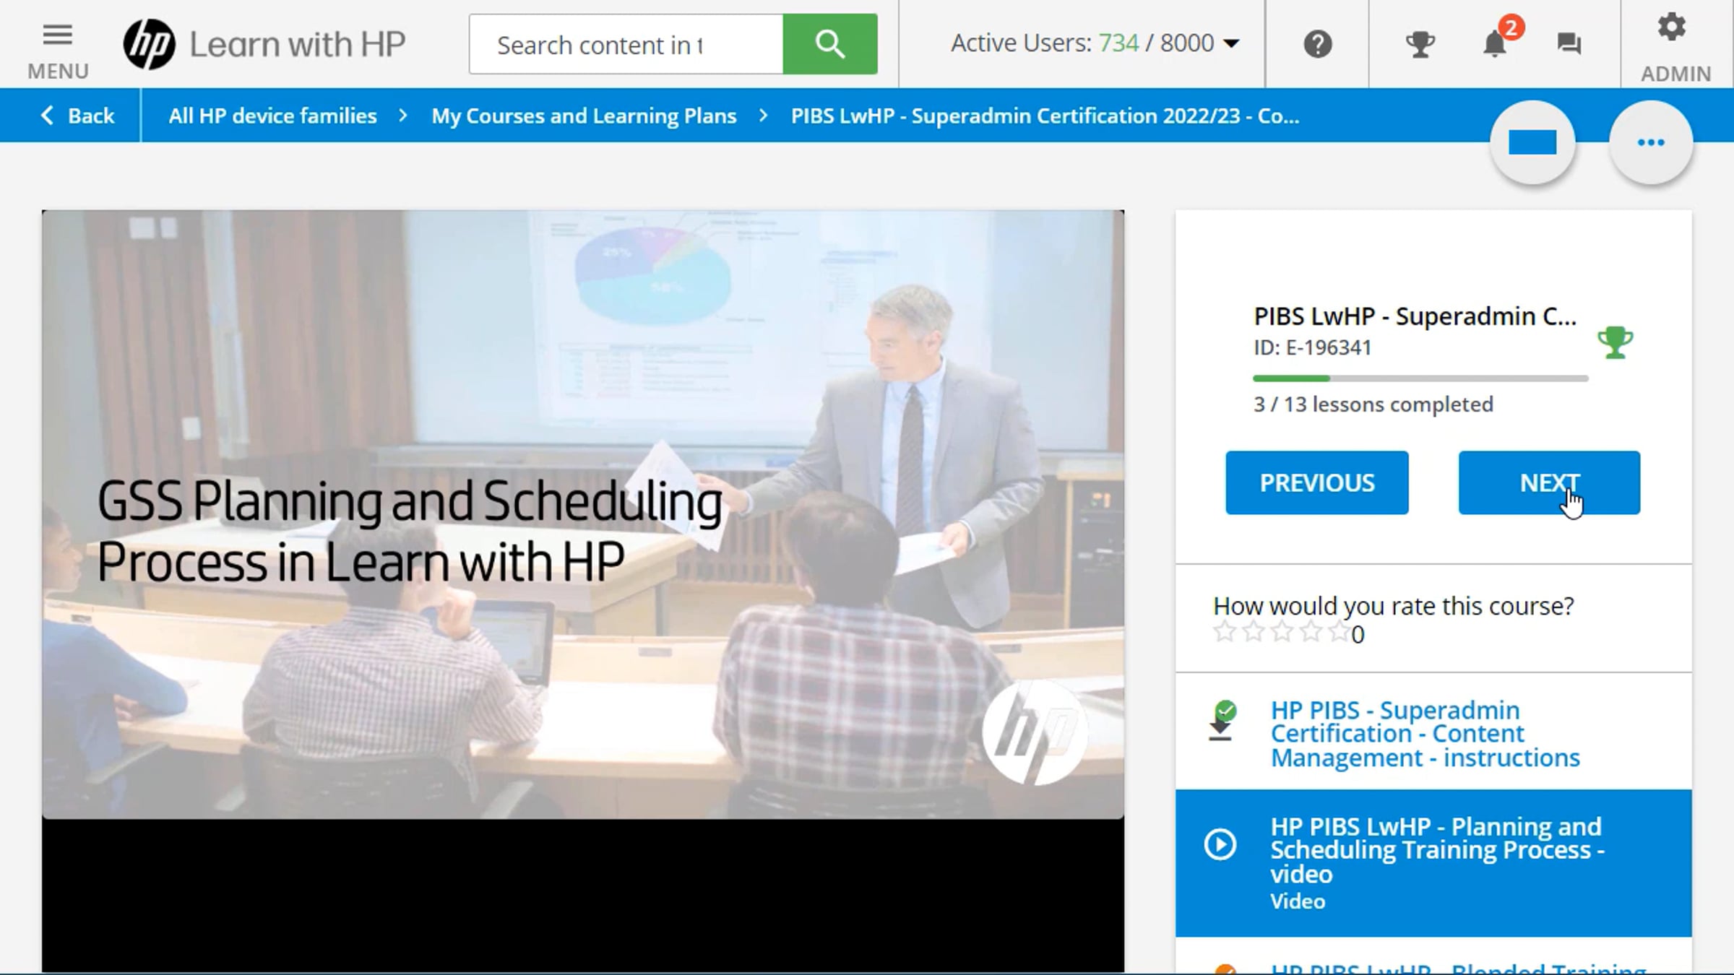Click the PREVIOUS lesson button

tap(1316, 482)
